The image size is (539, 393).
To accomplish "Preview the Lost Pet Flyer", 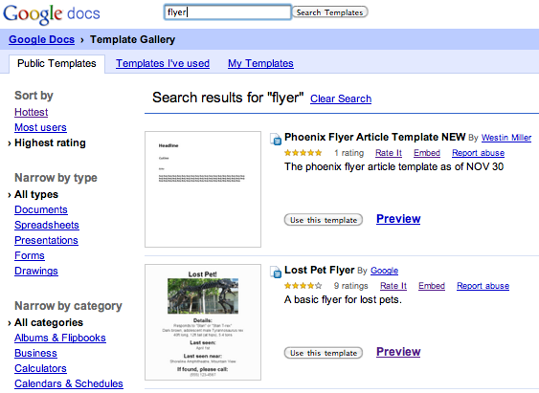I will click(398, 352).
